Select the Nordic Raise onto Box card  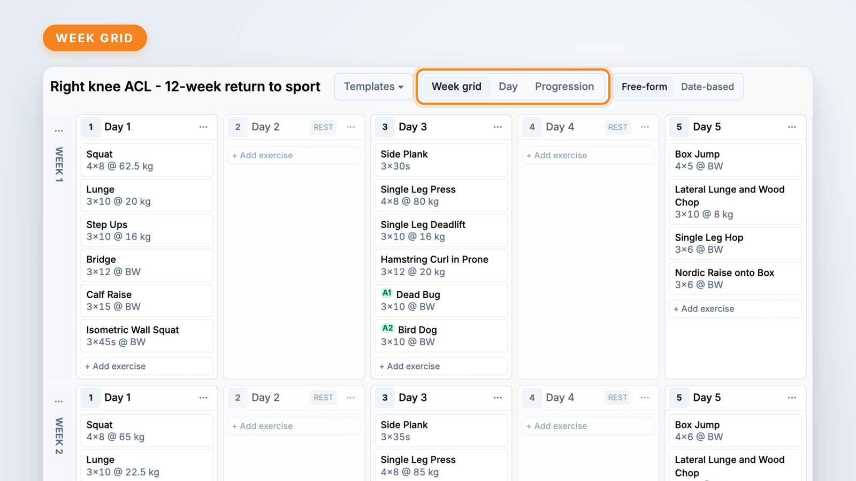coord(736,278)
